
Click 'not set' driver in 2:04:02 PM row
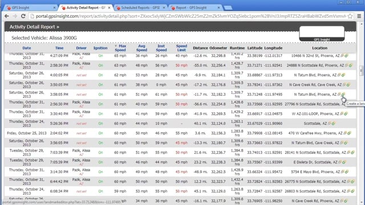pyautogui.click(x=81, y=133)
